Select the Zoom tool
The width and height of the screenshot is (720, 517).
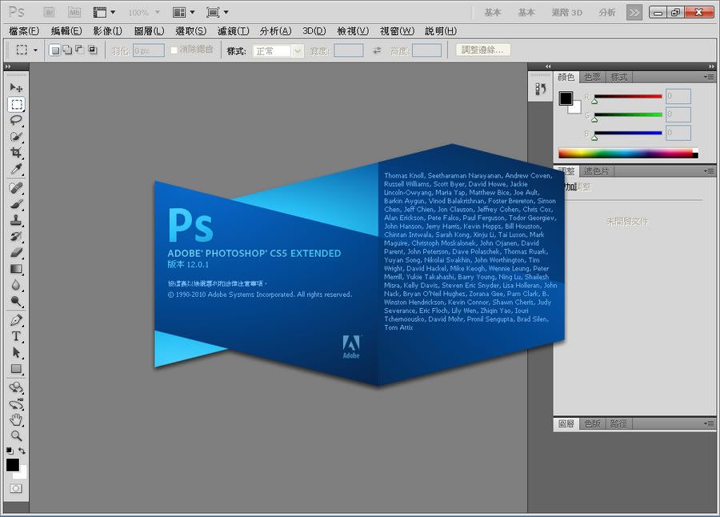[x=17, y=435]
